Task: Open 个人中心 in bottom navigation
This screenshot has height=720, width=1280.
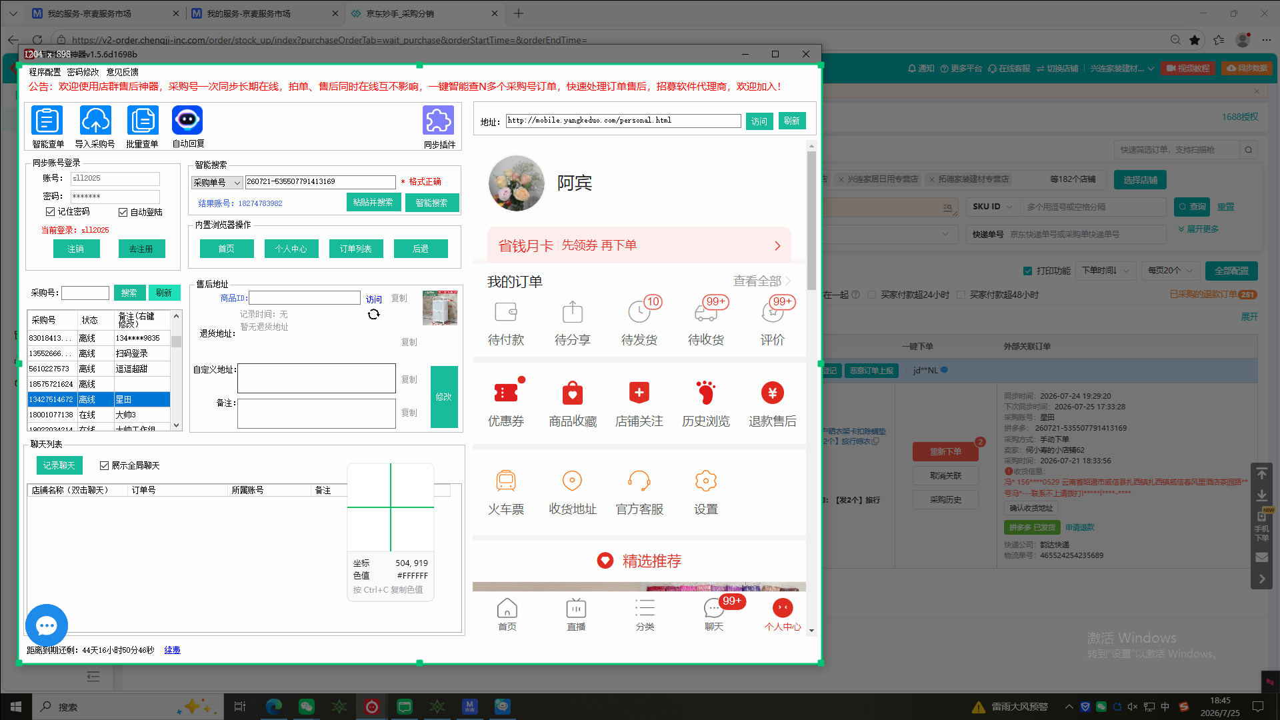Action: [783, 614]
